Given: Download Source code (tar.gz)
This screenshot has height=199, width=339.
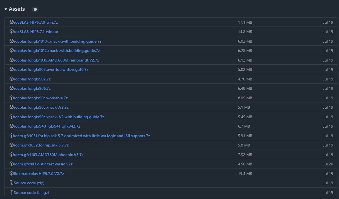Looking at the screenshot, I should pyautogui.click(x=32, y=193).
